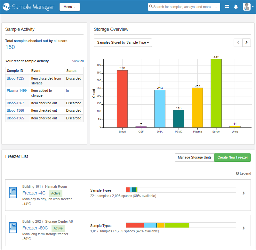The height and width of the screenshot is (250, 256).
Task: Click Manage Storage Units button
Action: pyautogui.click(x=195, y=157)
